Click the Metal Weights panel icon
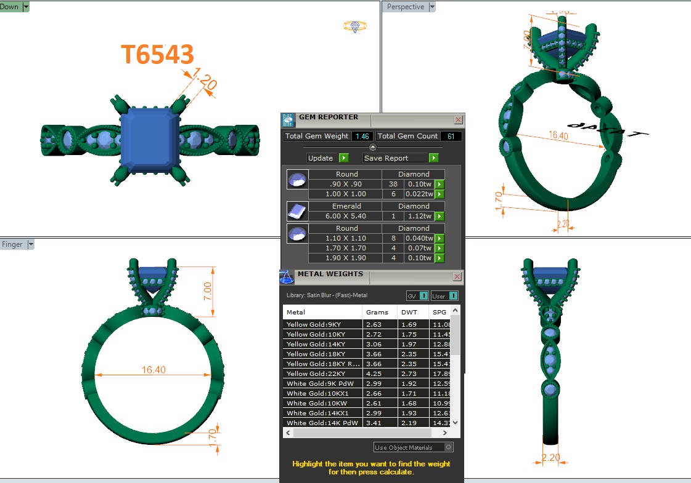 coord(287,277)
